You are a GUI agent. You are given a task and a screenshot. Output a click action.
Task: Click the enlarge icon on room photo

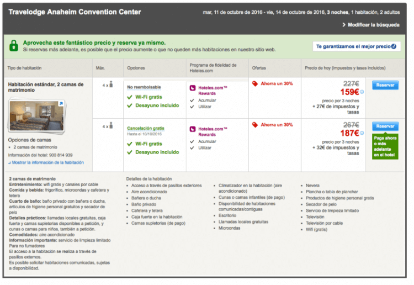(x=61, y=103)
